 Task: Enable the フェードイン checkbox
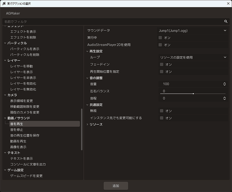161,65
